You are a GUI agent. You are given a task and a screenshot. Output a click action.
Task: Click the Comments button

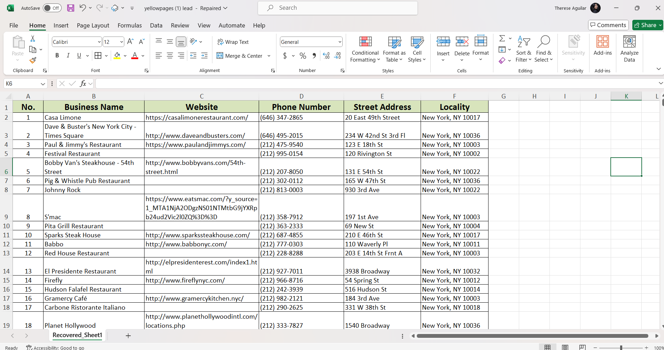pos(608,25)
